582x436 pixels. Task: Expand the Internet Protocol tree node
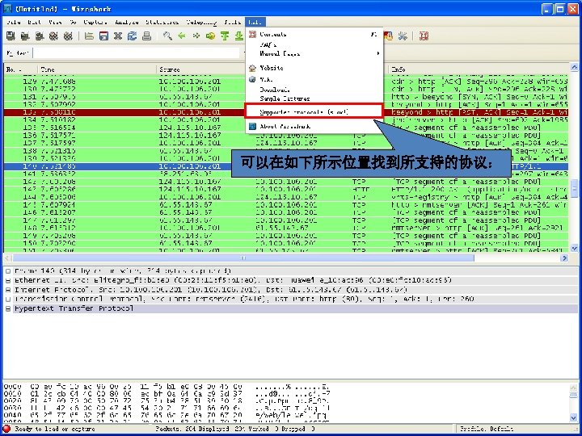(8, 290)
